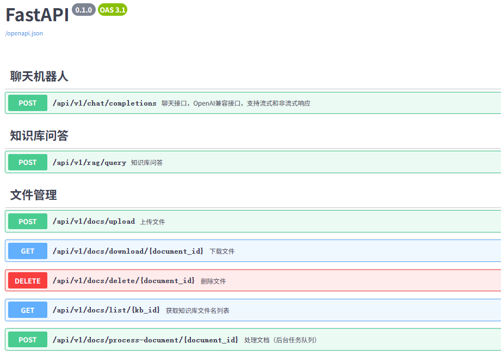Click the POST badge for rag/query
This screenshot has height=356, width=501.
tap(28, 162)
